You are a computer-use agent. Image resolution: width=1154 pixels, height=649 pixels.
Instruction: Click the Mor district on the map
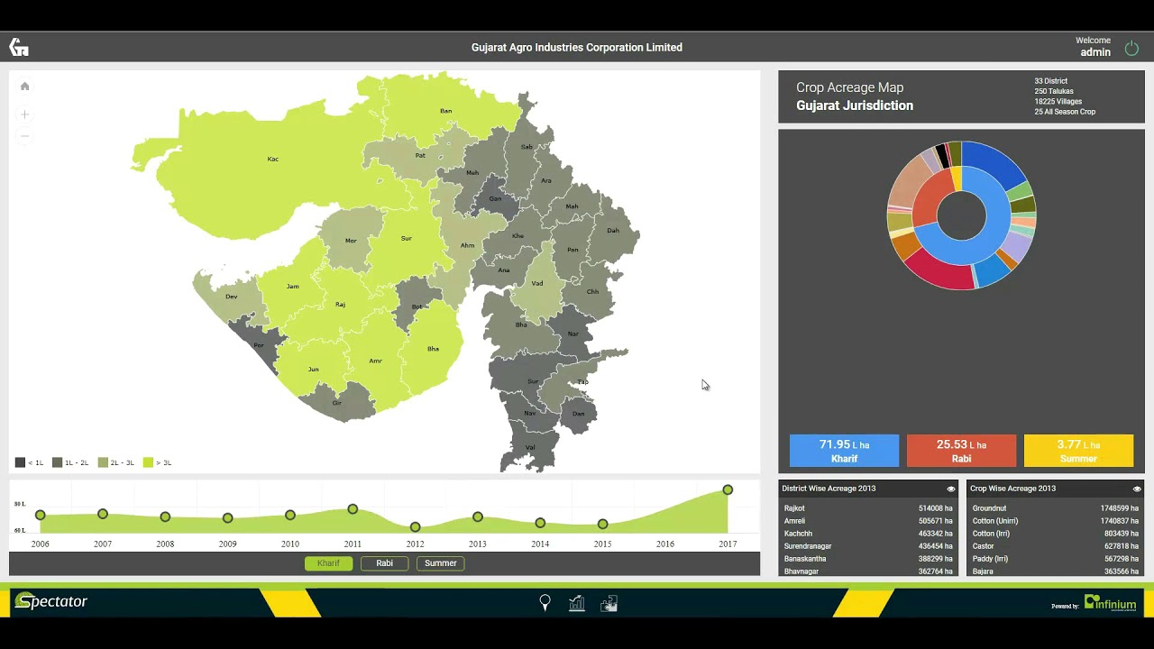point(351,241)
